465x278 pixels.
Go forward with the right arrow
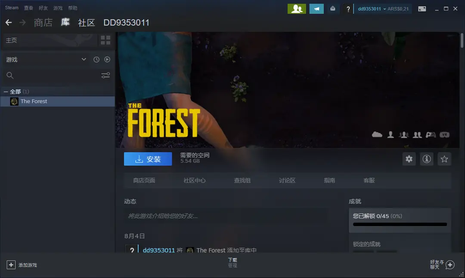pyautogui.click(x=22, y=22)
